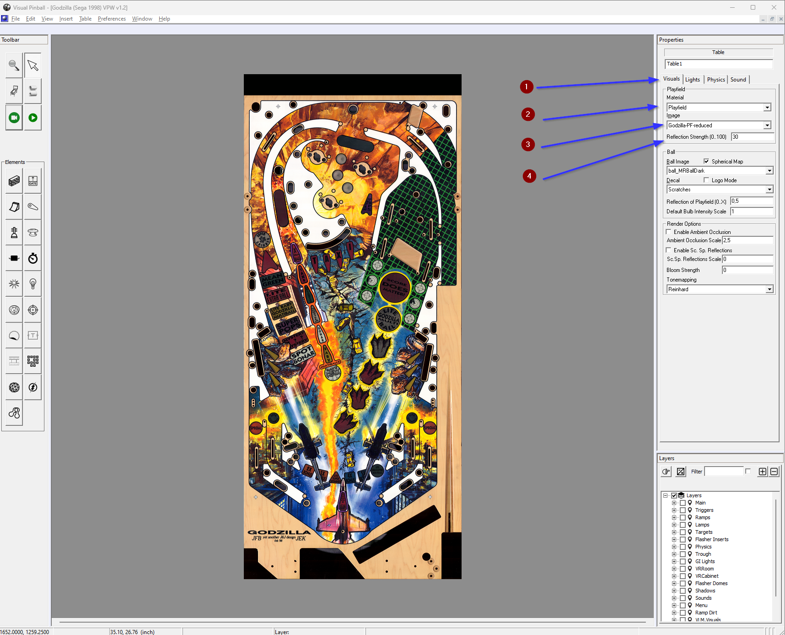Viewport: 785px width, 635px height.
Task: Select the Light sequencer grid tool
Action: 33,361
